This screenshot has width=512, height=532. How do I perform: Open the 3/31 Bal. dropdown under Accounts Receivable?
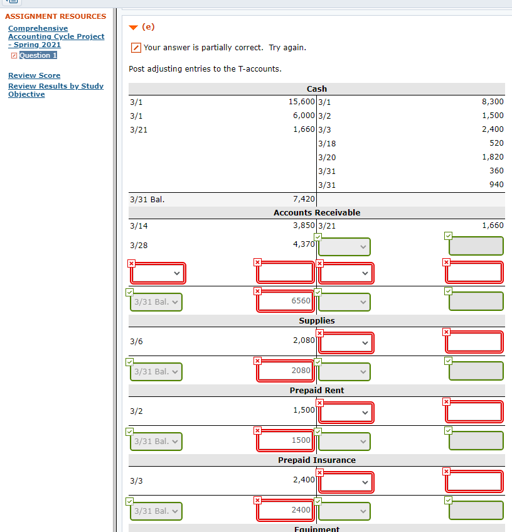coord(156,301)
